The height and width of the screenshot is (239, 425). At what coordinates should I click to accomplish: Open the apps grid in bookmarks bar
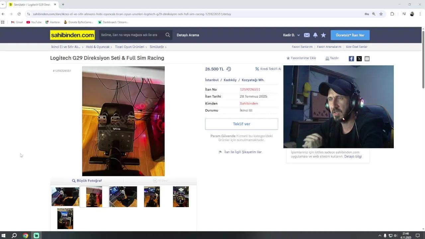pos(3,22)
